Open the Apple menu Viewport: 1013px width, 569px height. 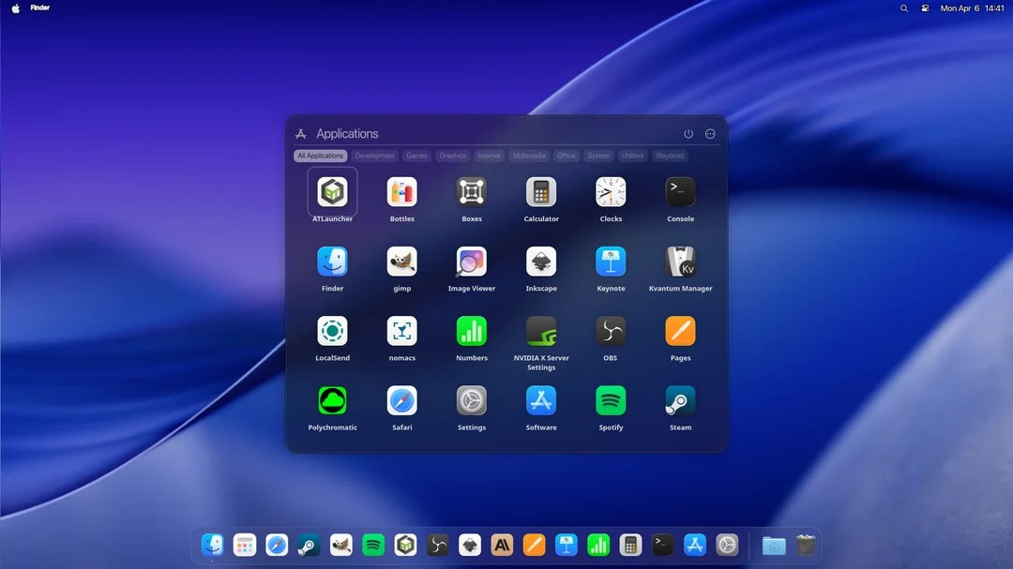pos(14,7)
